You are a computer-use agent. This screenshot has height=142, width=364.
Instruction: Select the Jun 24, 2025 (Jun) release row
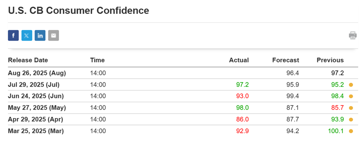[183, 96]
